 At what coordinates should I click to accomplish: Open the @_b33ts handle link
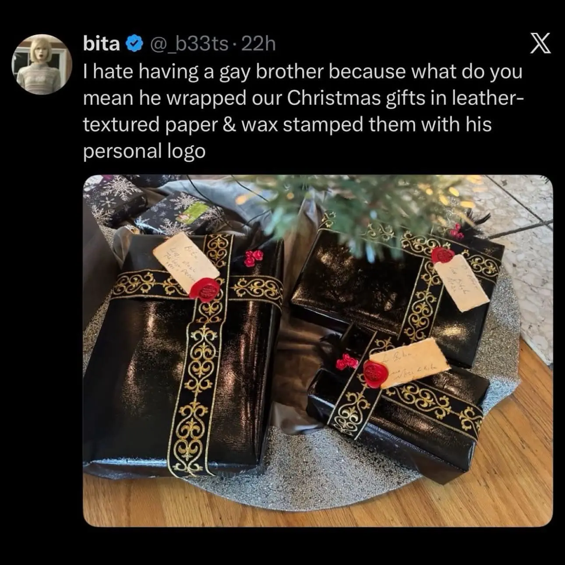pyautogui.click(x=190, y=44)
